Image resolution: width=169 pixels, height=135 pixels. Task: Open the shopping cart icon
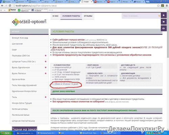(164, 22)
